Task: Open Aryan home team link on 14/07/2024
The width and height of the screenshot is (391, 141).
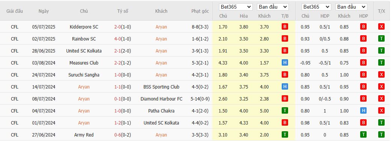Action: pyautogui.click(x=84, y=87)
